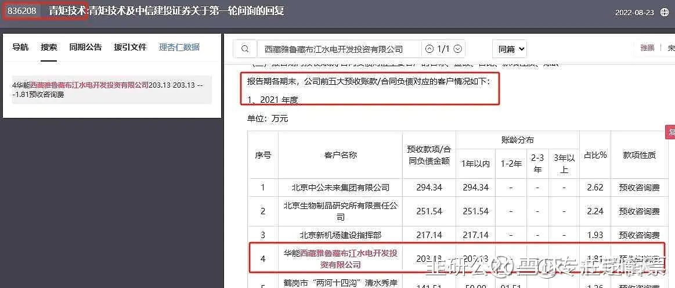Select the 雅黑 font option
Viewport: 675px width, 288px height.
coord(647,48)
